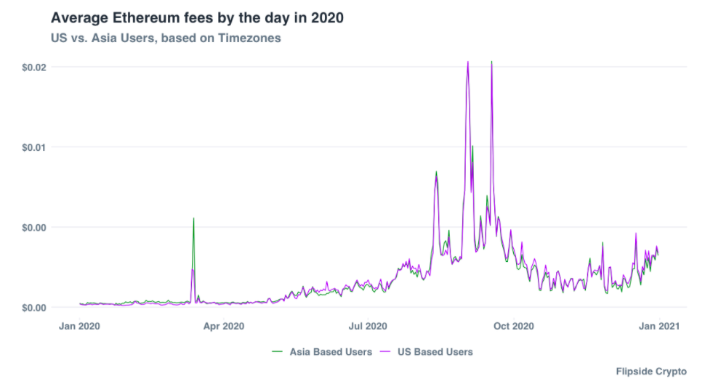Click the $0.02 y-axis label

click(34, 67)
